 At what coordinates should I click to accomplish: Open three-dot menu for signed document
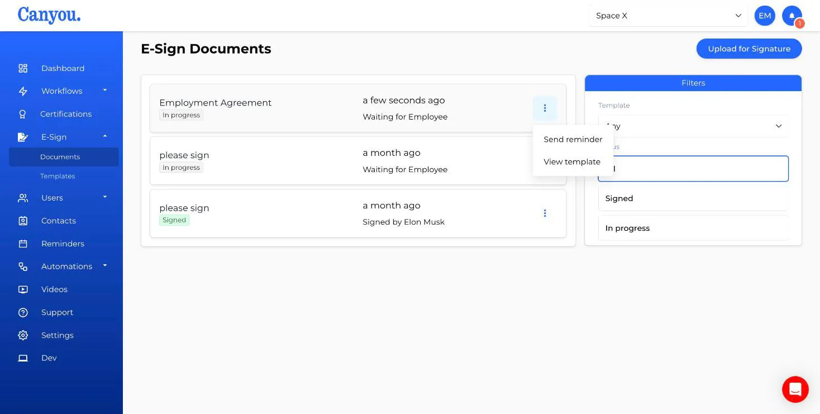click(545, 213)
